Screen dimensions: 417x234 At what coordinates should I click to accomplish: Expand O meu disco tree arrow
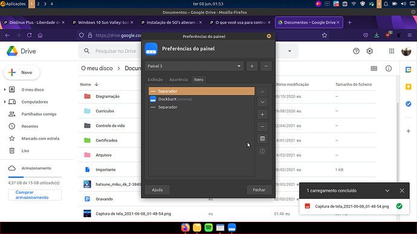[x=5, y=89]
